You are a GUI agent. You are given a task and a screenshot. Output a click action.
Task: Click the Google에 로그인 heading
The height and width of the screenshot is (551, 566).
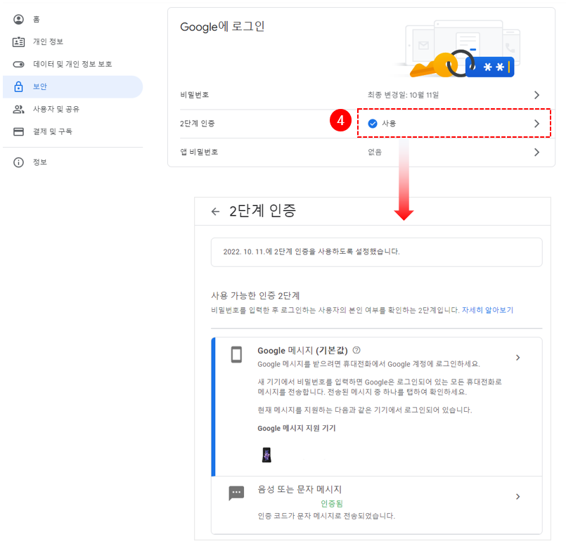[x=222, y=27]
